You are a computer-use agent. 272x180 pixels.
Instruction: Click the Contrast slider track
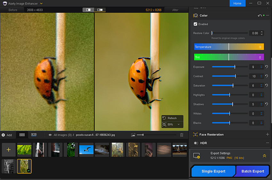click(230, 76)
